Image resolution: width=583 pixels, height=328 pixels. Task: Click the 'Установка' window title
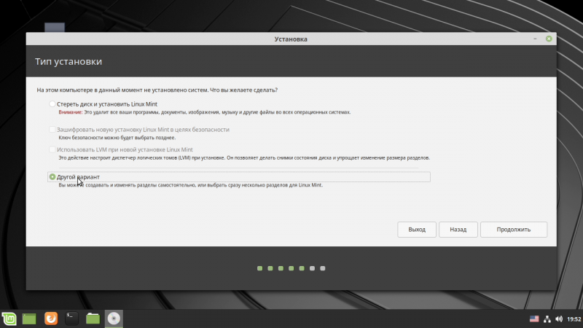[x=291, y=39]
